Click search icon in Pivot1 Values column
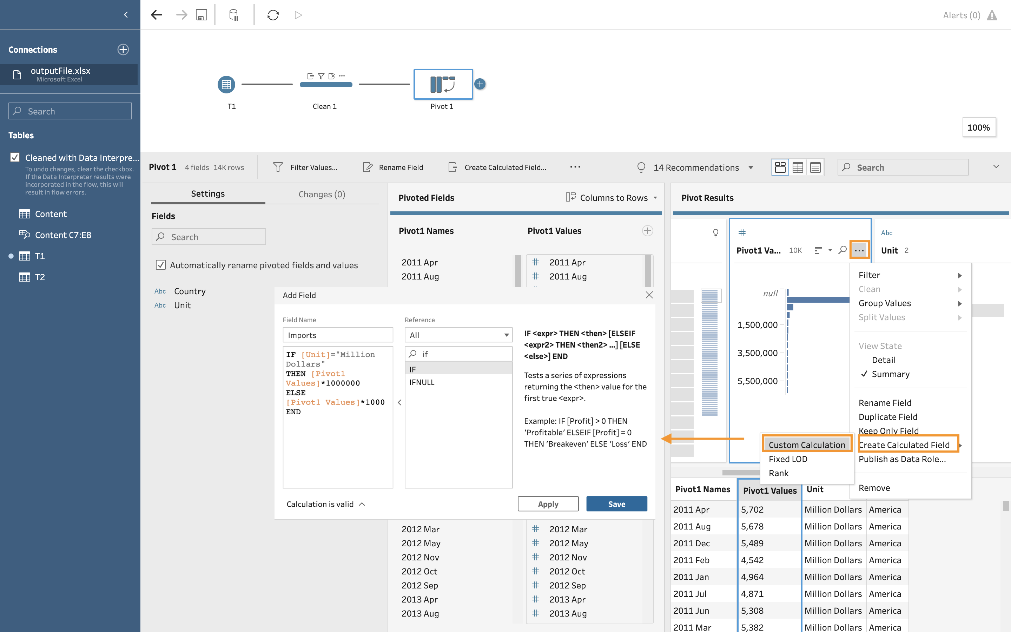The image size is (1011, 632). (x=842, y=250)
